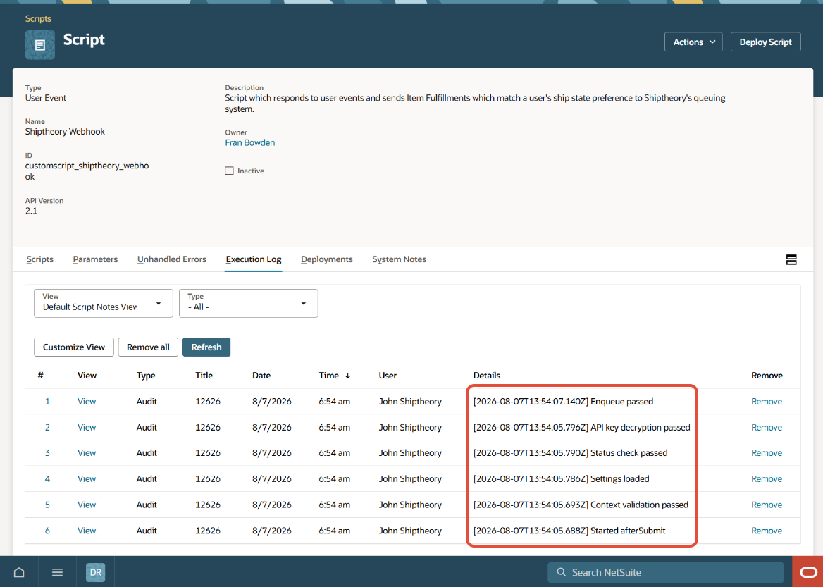Switch to the Deployments tab
Image resolution: width=823 pixels, height=587 pixels.
[326, 259]
